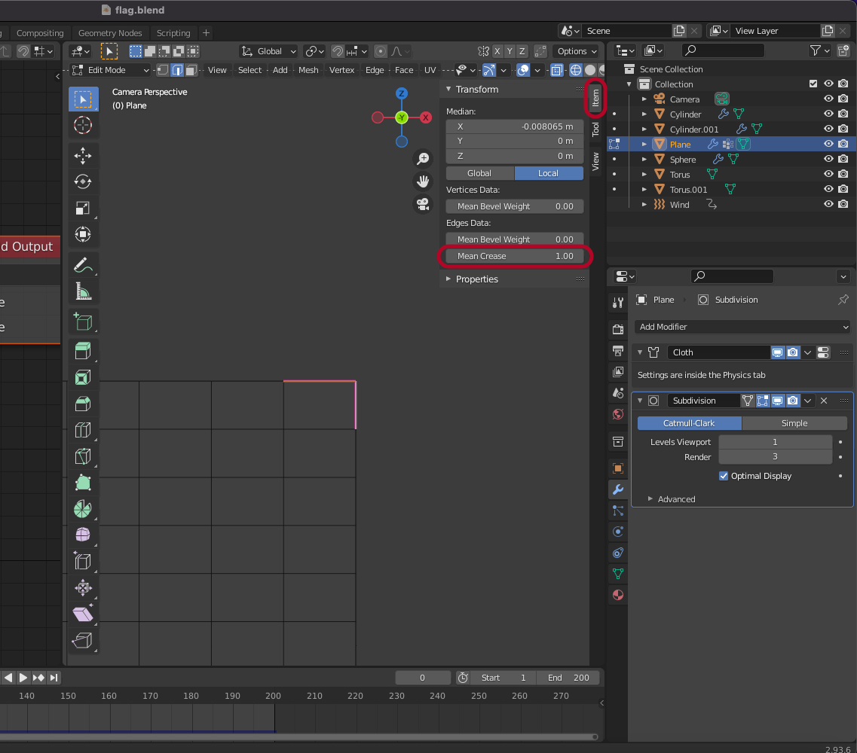Click the viewport zoom magnifier icon
This screenshot has width=857, height=753.
click(x=423, y=158)
